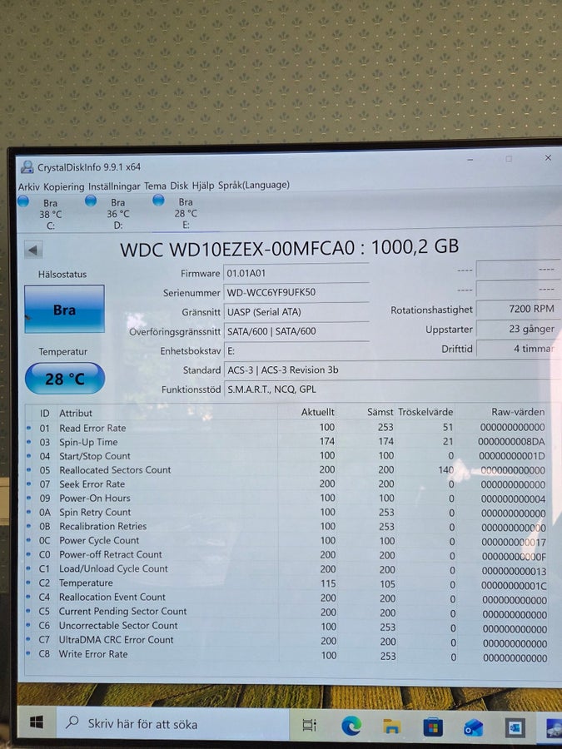Select the Power-On Hours row
562x749 pixels.
pos(286,499)
